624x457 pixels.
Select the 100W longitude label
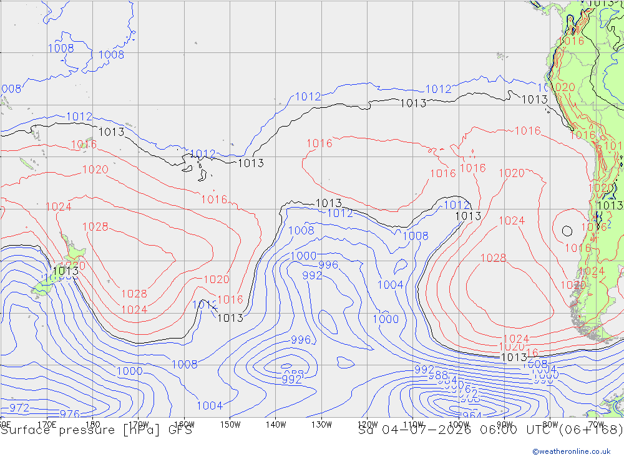point(459,425)
